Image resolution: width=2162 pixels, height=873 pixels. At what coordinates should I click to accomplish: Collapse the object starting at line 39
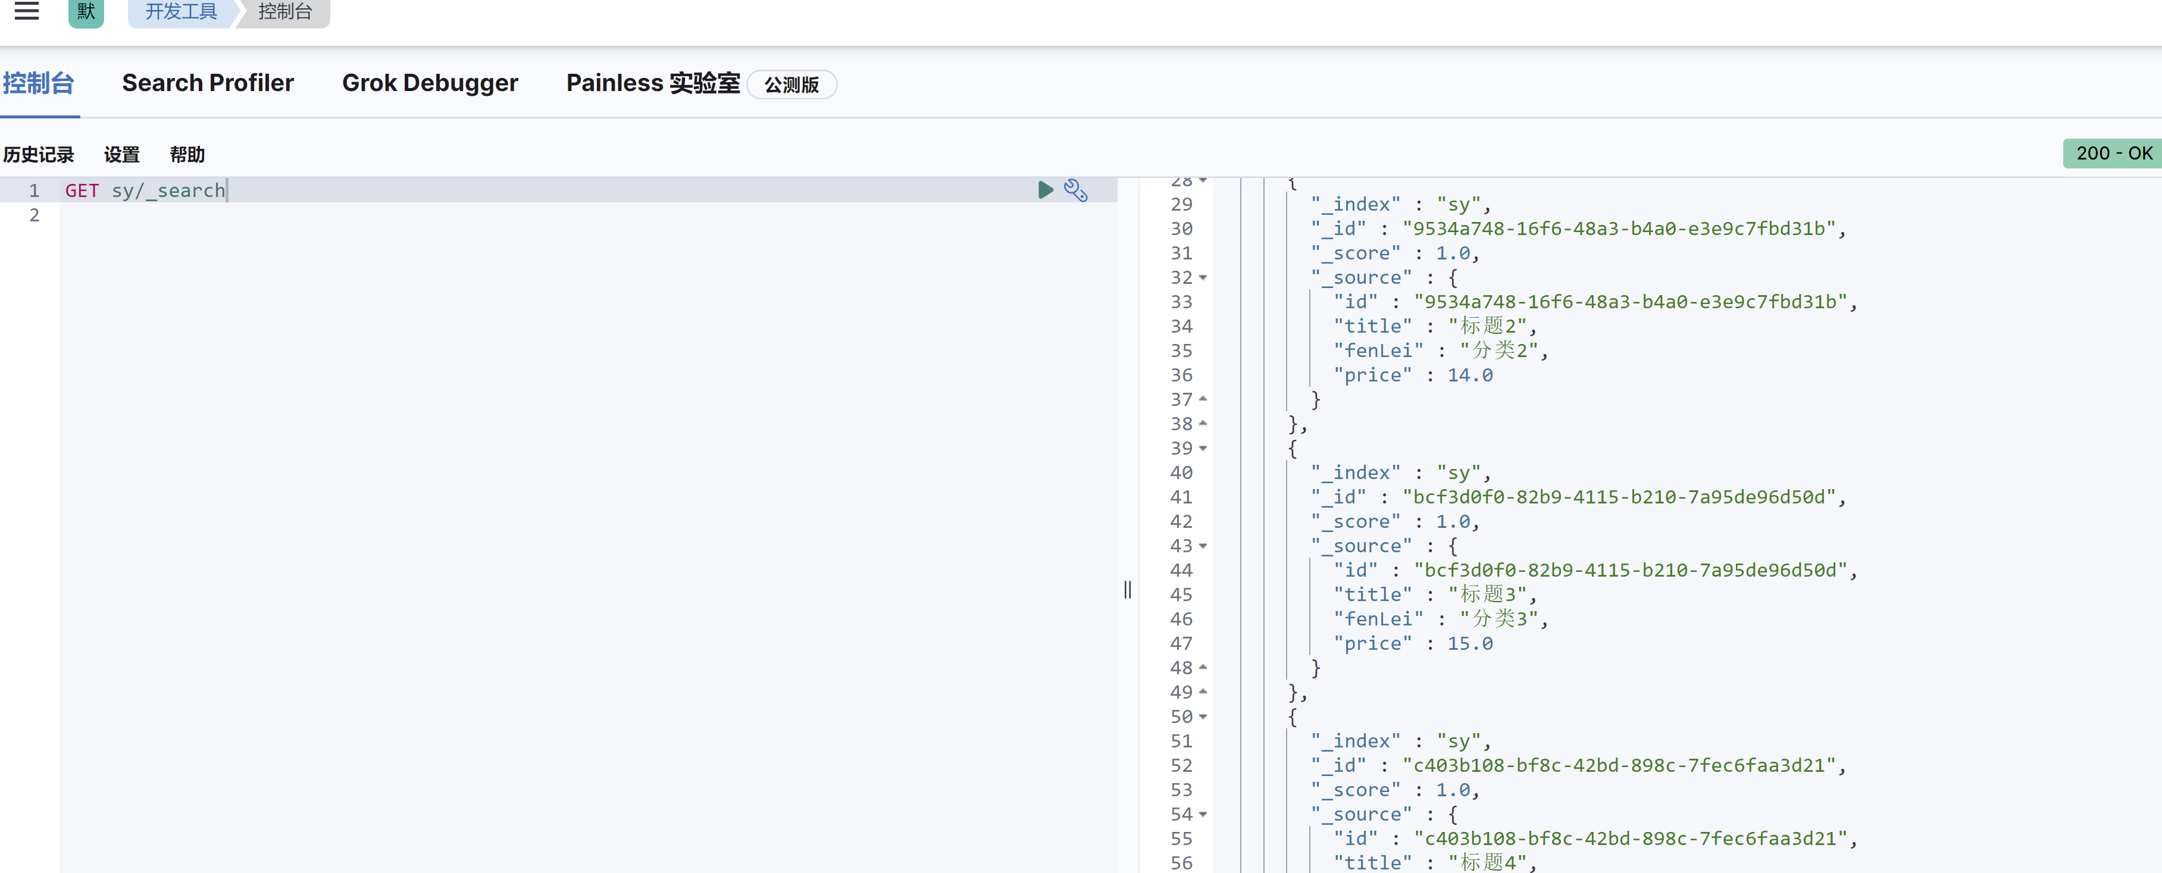[1203, 448]
